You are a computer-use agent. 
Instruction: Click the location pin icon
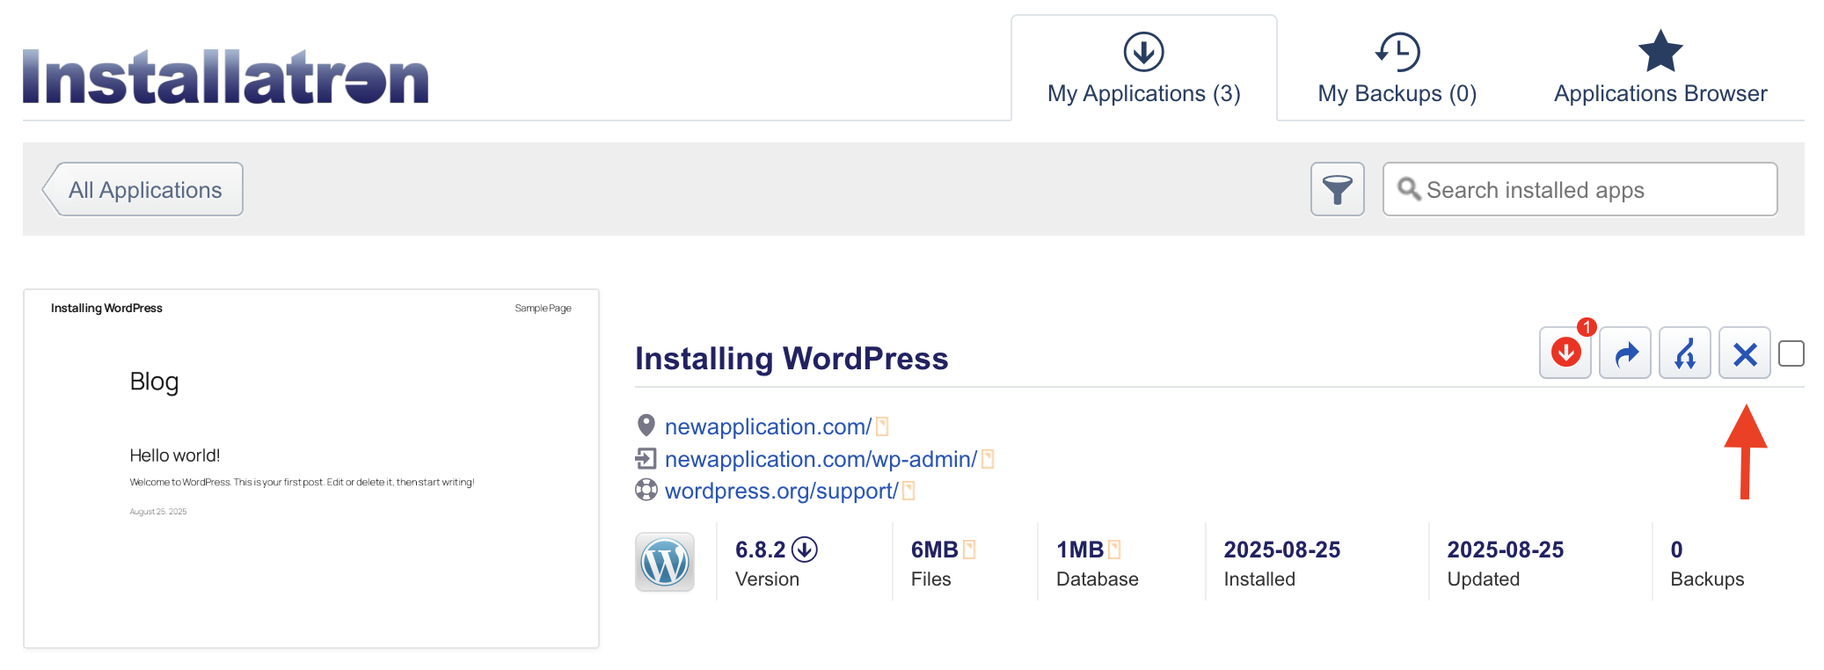coord(646,426)
